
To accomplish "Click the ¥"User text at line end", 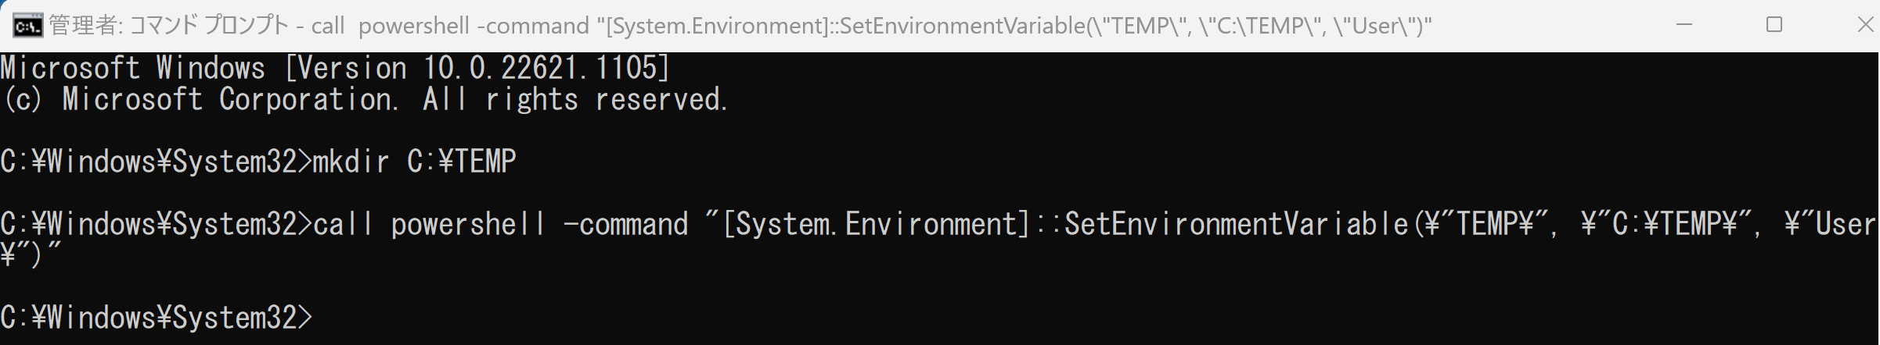I will [x=1831, y=224].
